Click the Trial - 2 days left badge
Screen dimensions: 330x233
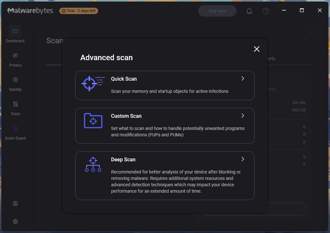(x=78, y=11)
